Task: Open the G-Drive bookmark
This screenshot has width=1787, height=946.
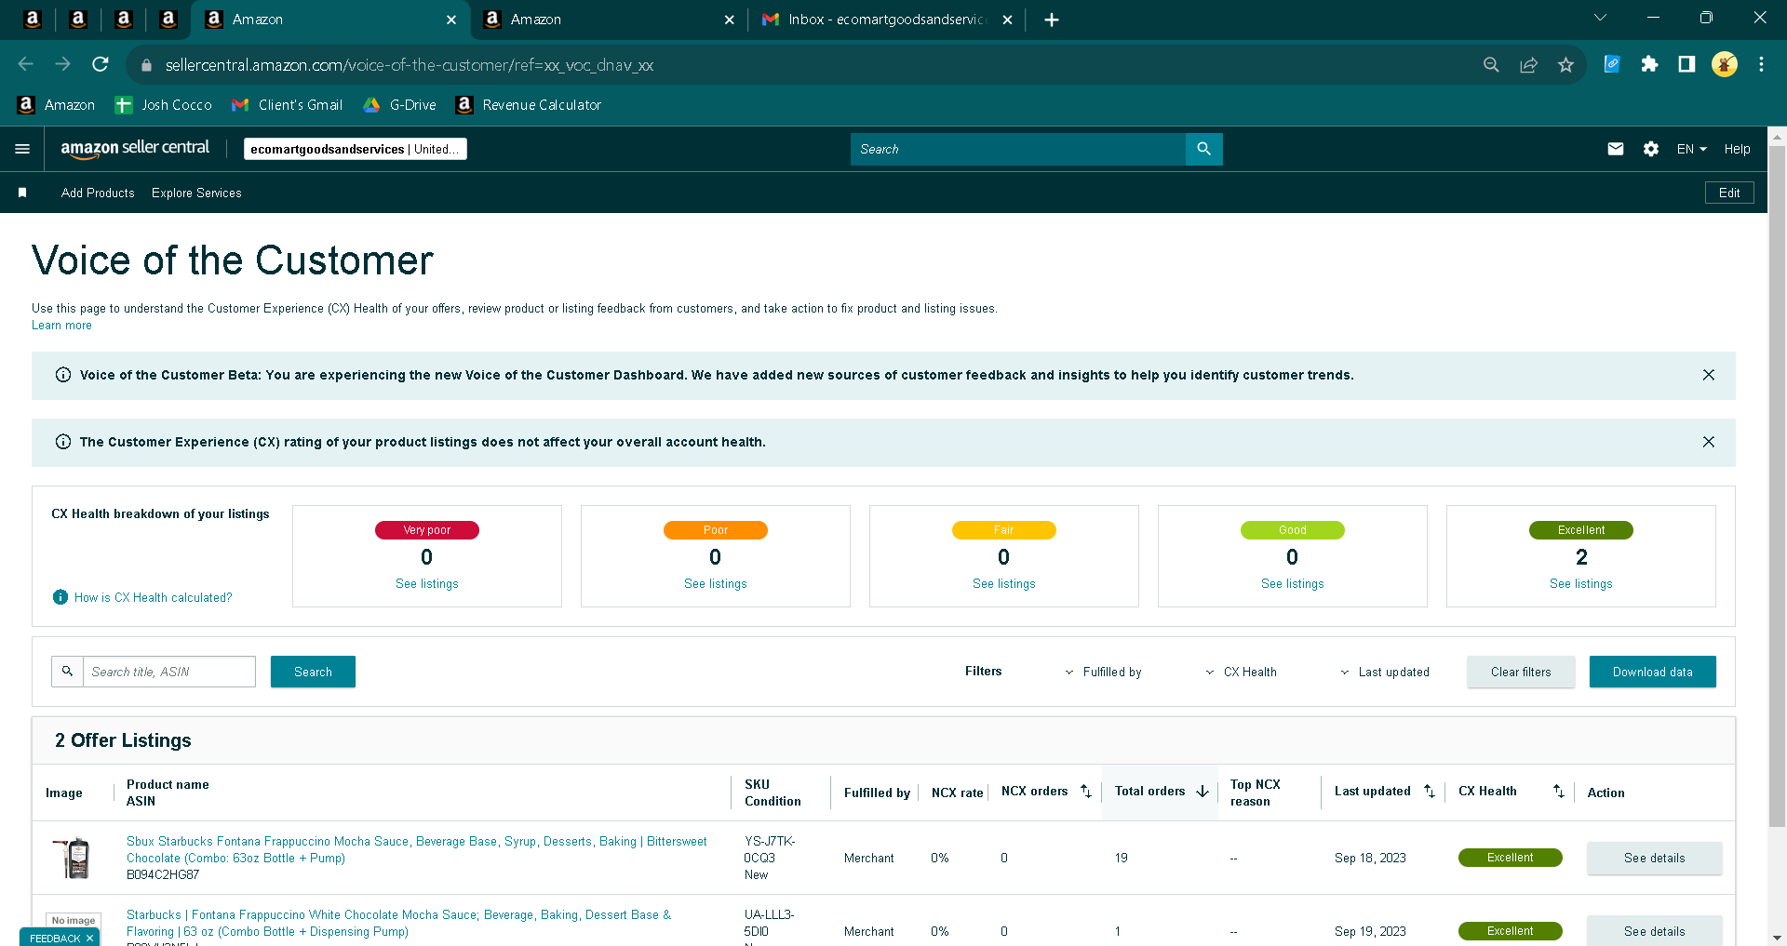Action: pyautogui.click(x=399, y=105)
